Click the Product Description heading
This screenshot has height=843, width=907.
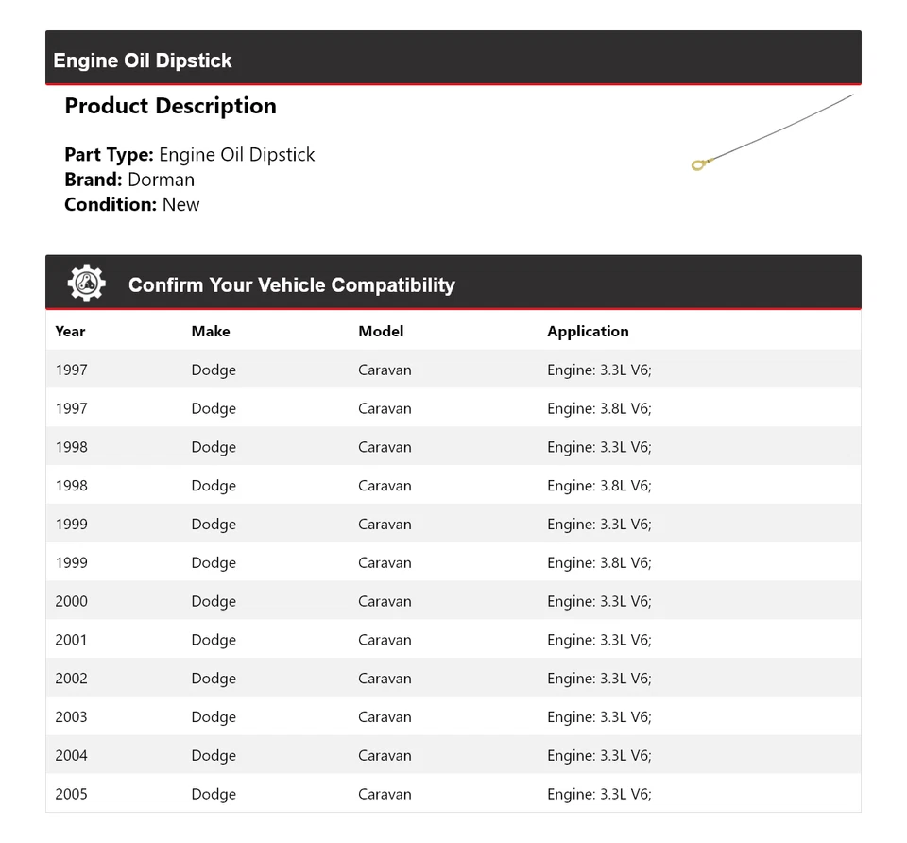(x=170, y=106)
